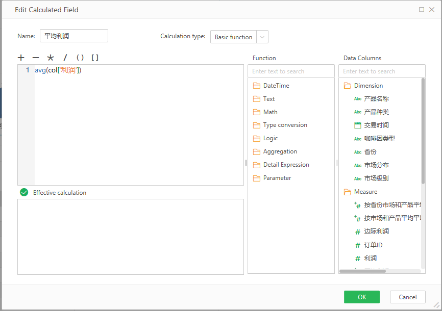This screenshot has width=442, height=311.
Task: Insert the minus operator
Action: (x=36, y=58)
